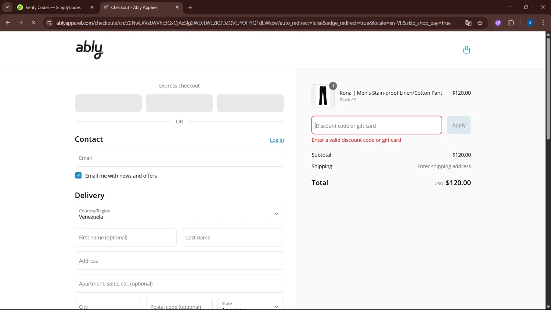Image resolution: width=551 pixels, height=310 pixels.
Task: Click the Black / S variant text
Action: (348, 100)
